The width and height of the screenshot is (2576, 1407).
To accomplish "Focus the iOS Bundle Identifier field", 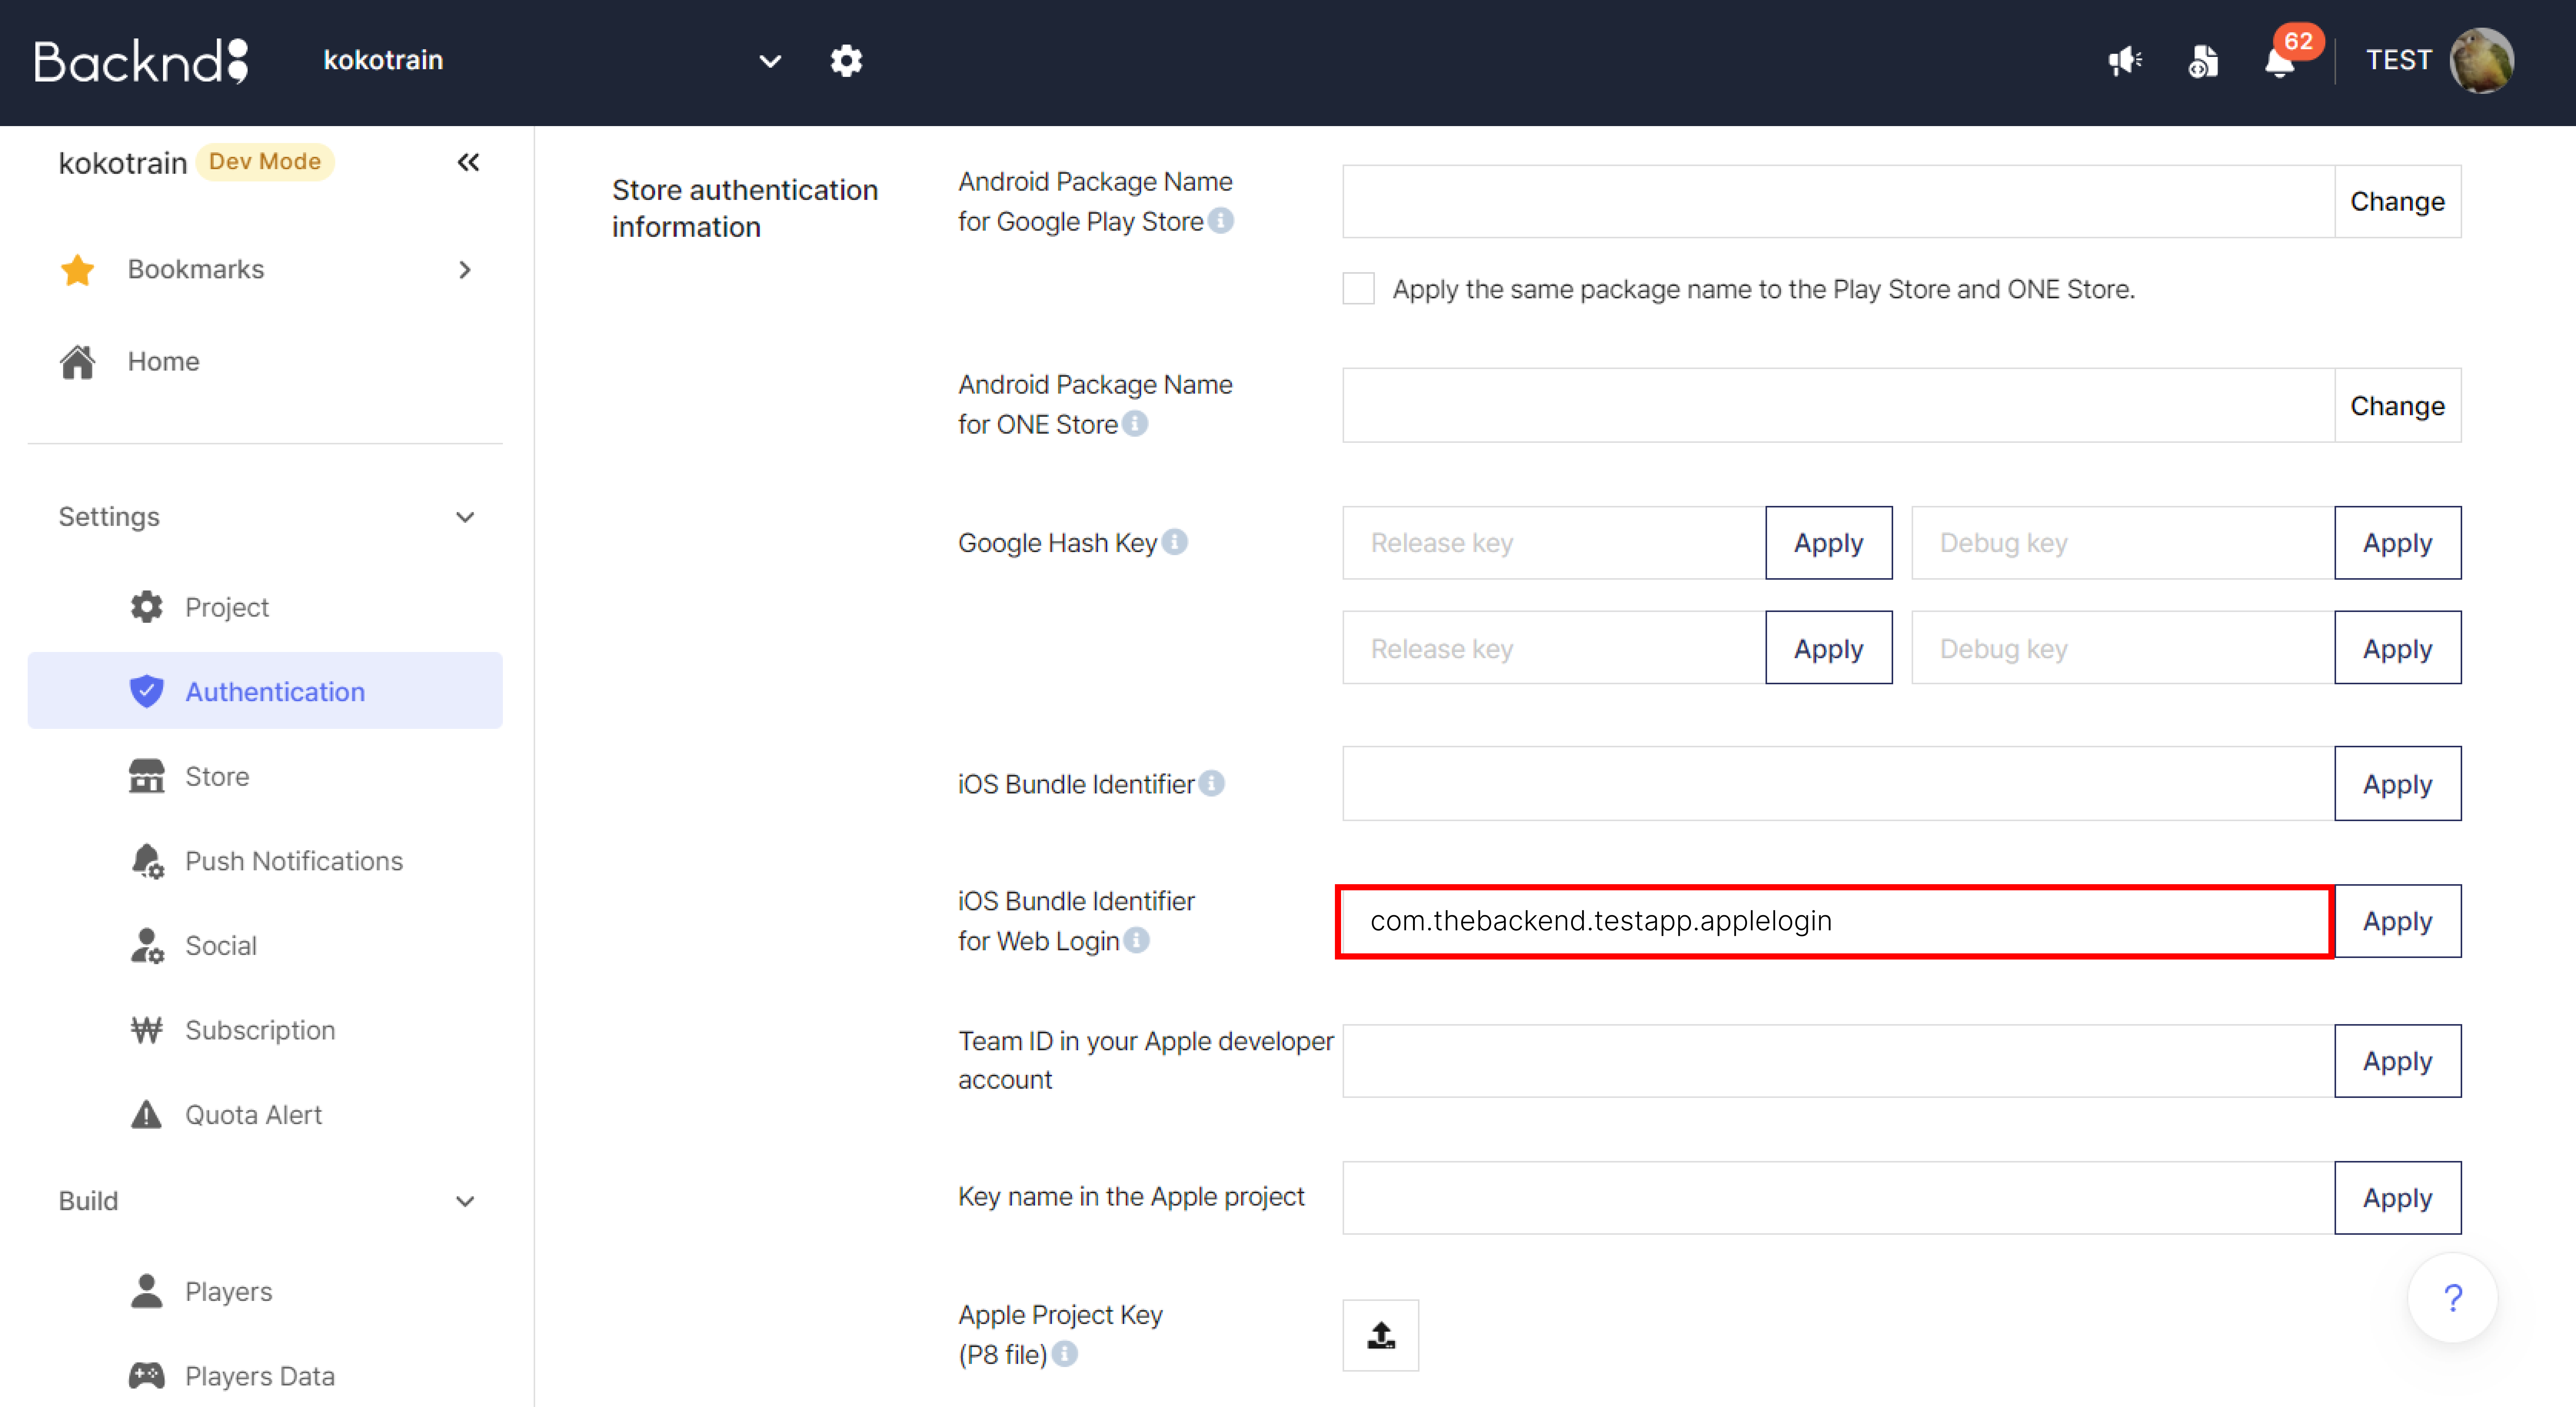I will [x=1838, y=784].
